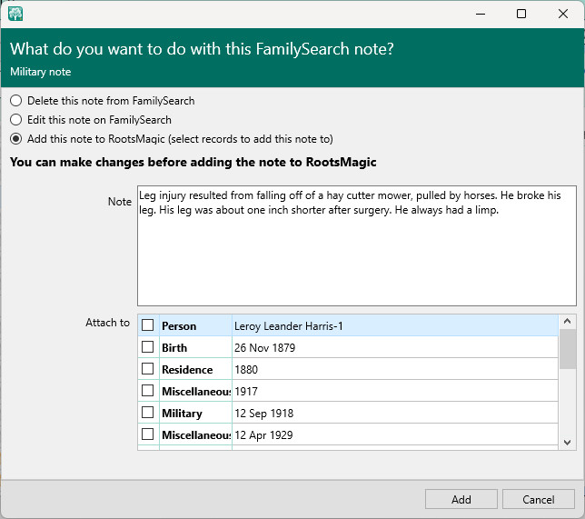The height and width of the screenshot is (519, 585).
Task: Select Delete this note from FamilySearch
Action: (15, 101)
